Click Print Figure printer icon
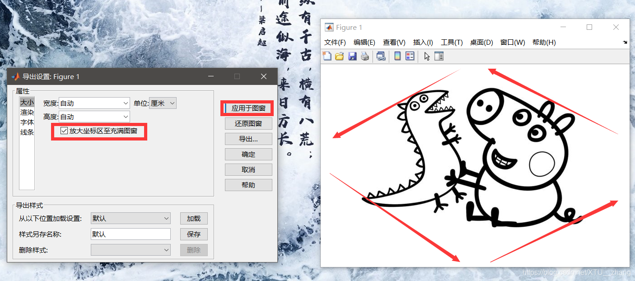Screen dimensions: 635x281 click(365, 56)
